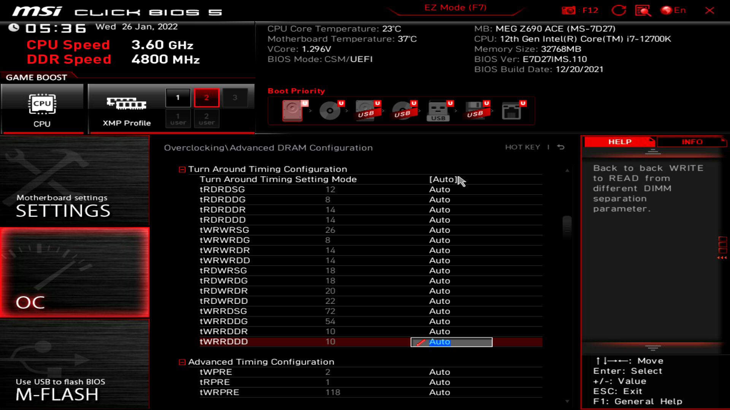730x410 pixels.
Task: Select the tRPRE Auto value
Action: coord(440,382)
